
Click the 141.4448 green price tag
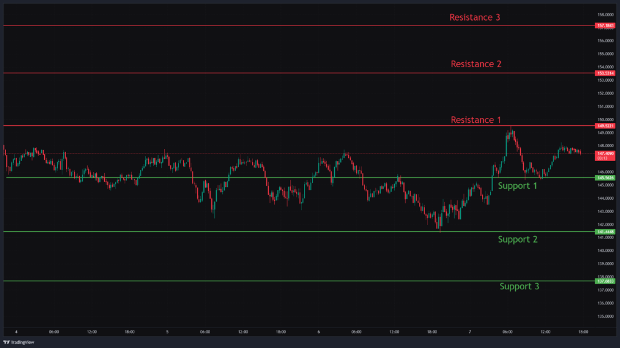(x=605, y=232)
